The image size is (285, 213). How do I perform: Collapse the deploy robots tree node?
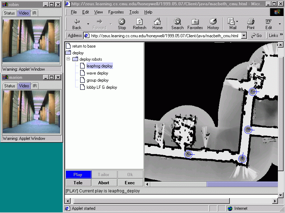pyautogui.click(x=68, y=59)
